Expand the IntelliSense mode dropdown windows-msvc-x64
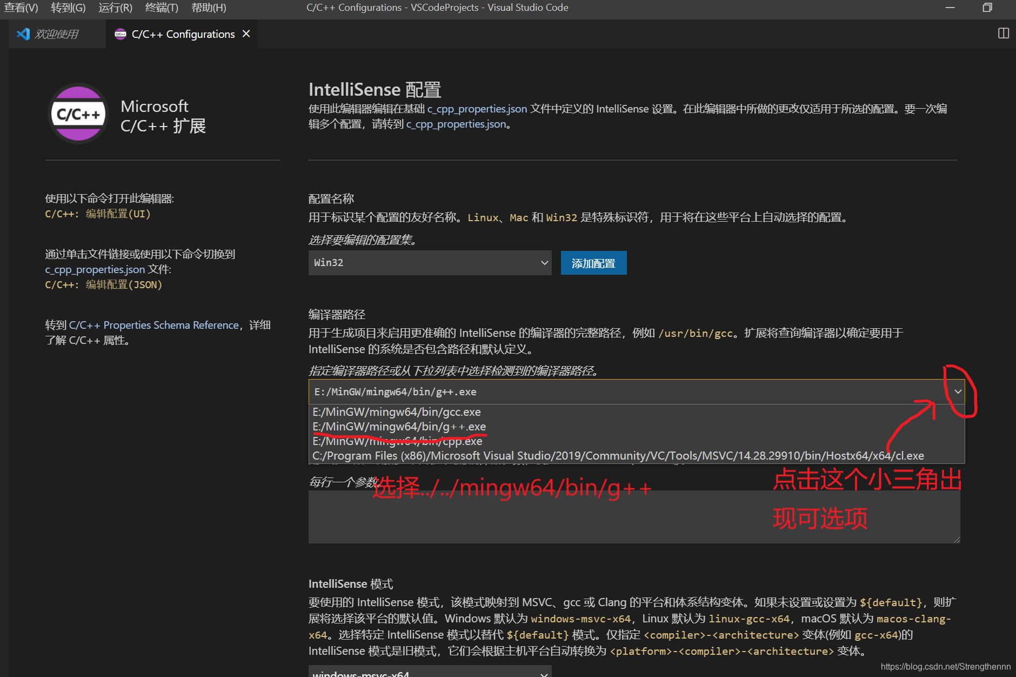 430,672
